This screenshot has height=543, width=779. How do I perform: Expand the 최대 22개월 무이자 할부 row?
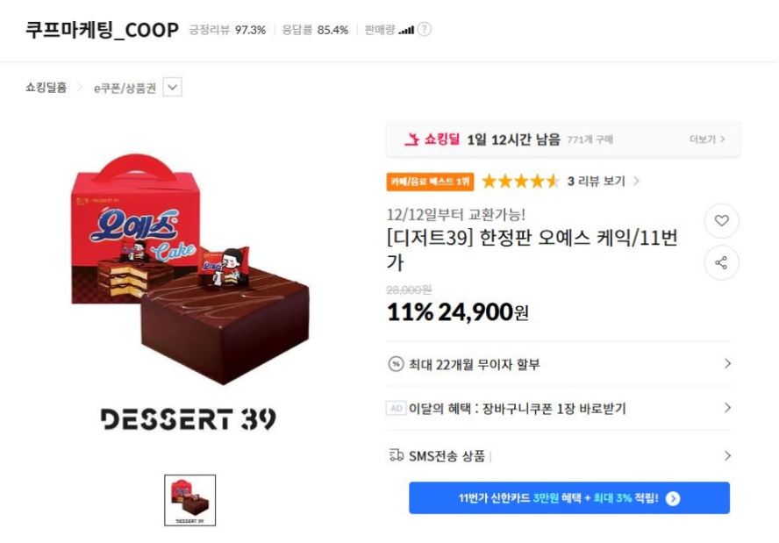(x=559, y=364)
